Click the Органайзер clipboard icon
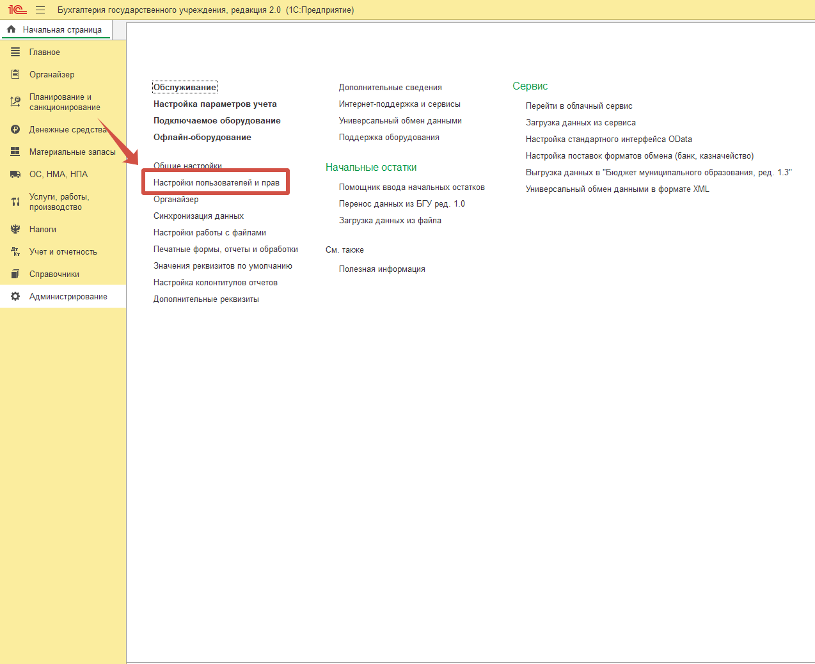This screenshot has height=664, width=815. click(x=15, y=74)
